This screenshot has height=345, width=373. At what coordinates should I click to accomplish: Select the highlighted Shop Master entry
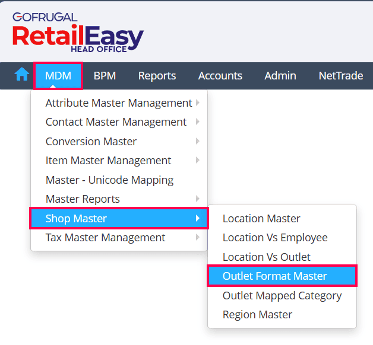pos(119,218)
